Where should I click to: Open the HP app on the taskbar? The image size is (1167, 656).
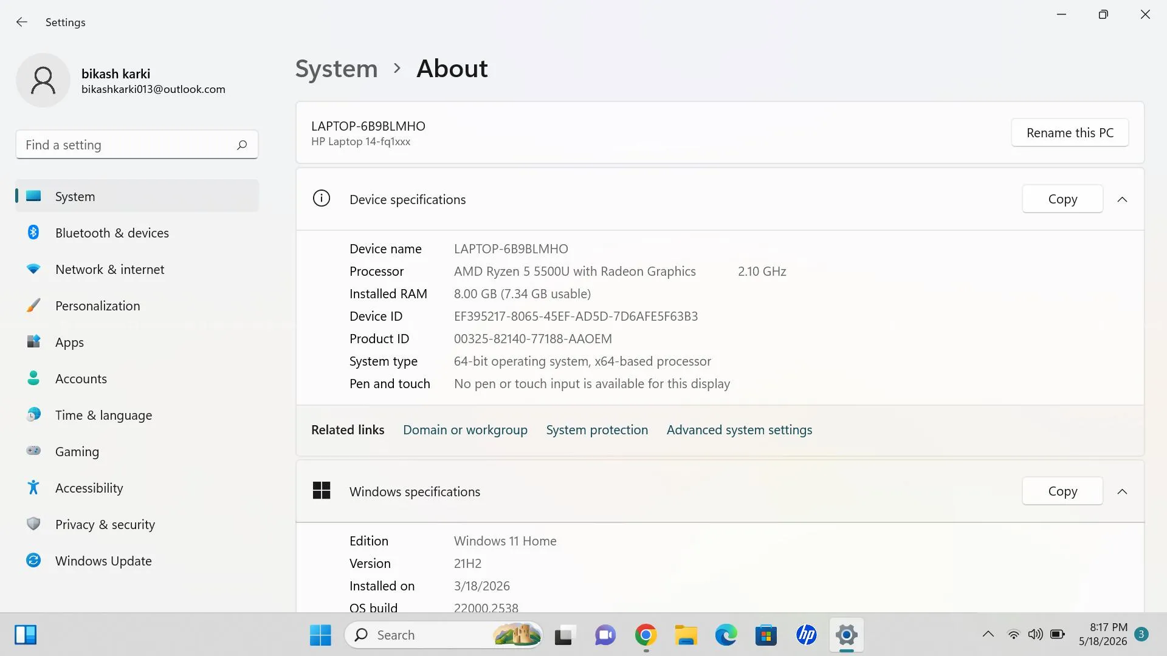807,635
